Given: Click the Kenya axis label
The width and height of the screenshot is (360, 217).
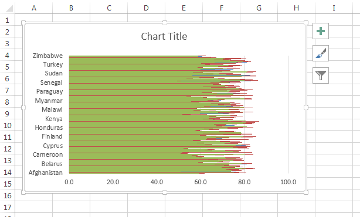Looking at the screenshot, I should click(54, 119).
